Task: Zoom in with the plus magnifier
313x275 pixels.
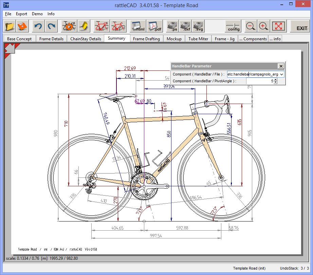Action: pos(263,26)
